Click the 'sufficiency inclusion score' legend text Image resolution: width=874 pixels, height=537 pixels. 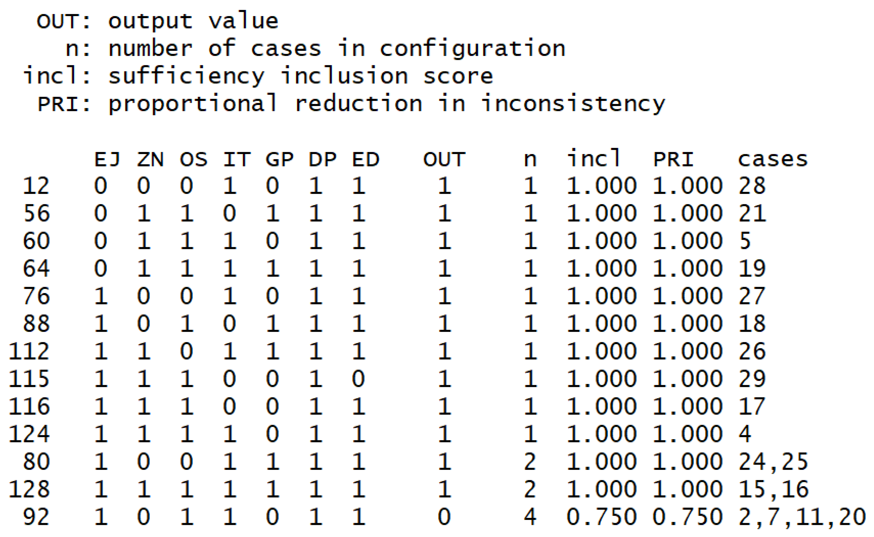pyautogui.click(x=300, y=76)
